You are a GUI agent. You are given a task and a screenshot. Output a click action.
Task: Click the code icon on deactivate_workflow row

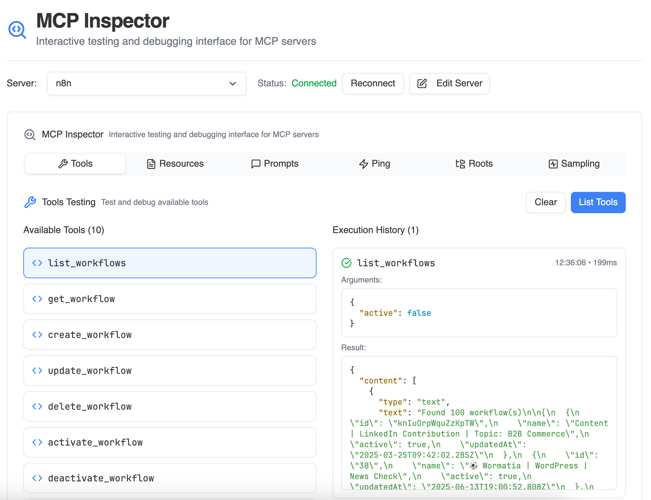click(37, 478)
